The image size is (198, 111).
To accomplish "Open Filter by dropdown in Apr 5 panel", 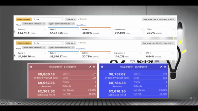I will click(71, 19).
